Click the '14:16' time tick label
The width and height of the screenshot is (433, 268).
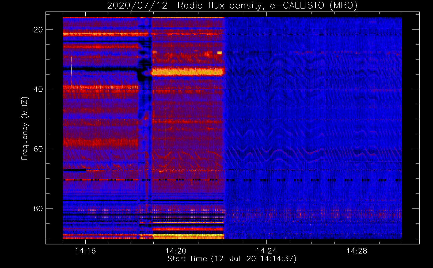[85, 251]
